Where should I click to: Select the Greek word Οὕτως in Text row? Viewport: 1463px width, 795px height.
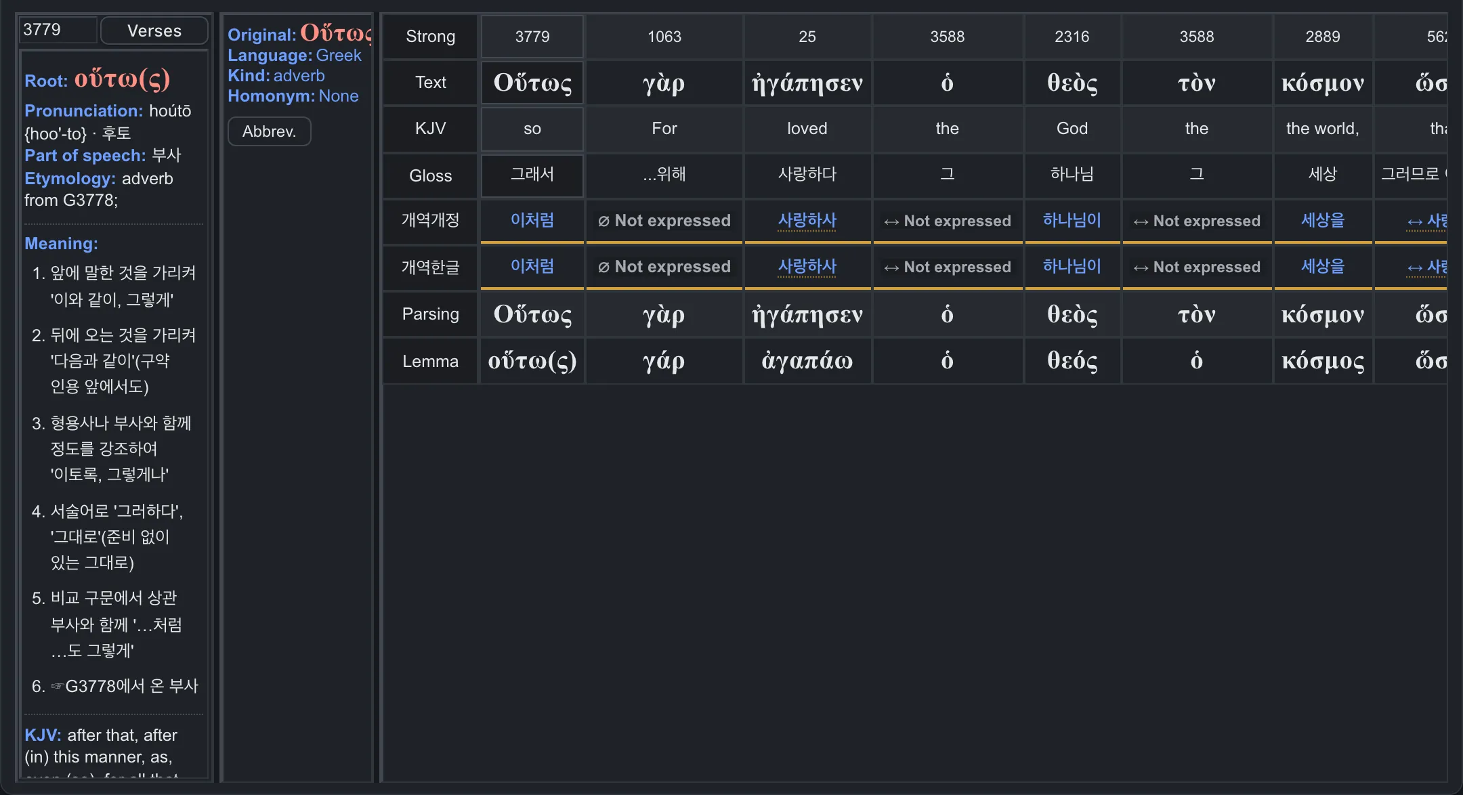(532, 83)
